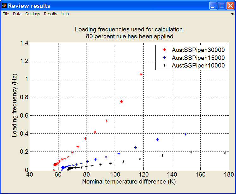Maximize the Review results window
The image size is (236, 194).
pos(222,6)
